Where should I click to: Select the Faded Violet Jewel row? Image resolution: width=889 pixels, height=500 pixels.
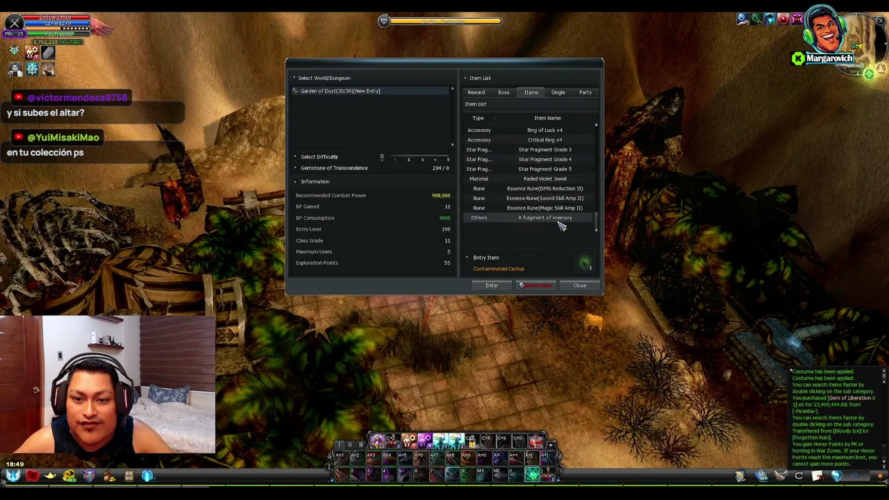pos(529,178)
